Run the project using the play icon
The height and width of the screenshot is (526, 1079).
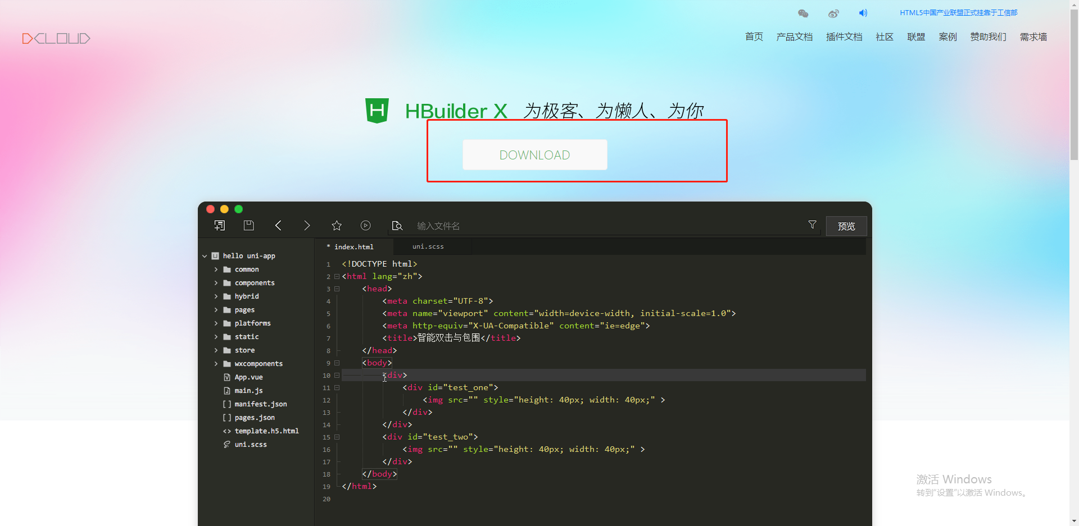pyautogui.click(x=366, y=225)
